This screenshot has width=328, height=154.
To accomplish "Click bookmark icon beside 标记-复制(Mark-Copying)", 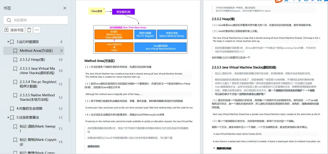I will pyautogui.click(x=15, y=140).
